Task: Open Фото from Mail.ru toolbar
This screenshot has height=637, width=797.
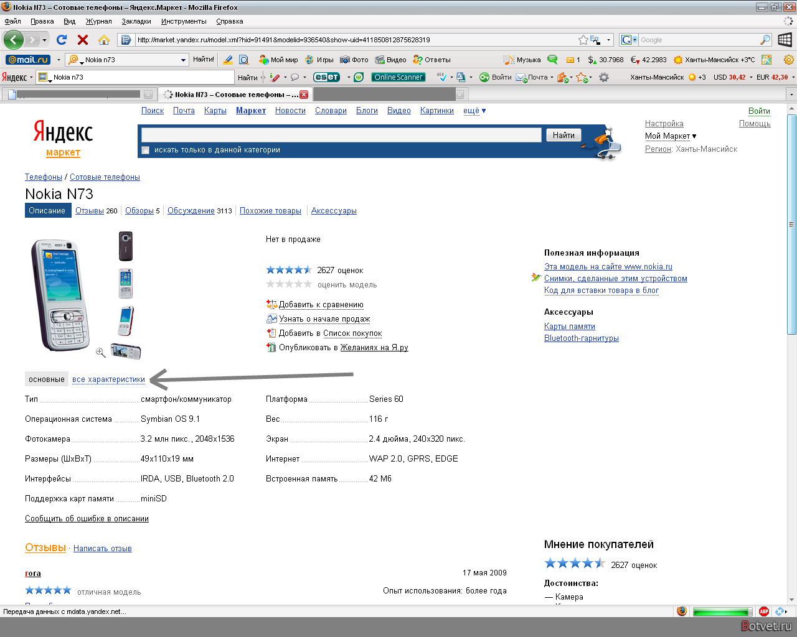Action: [354, 60]
